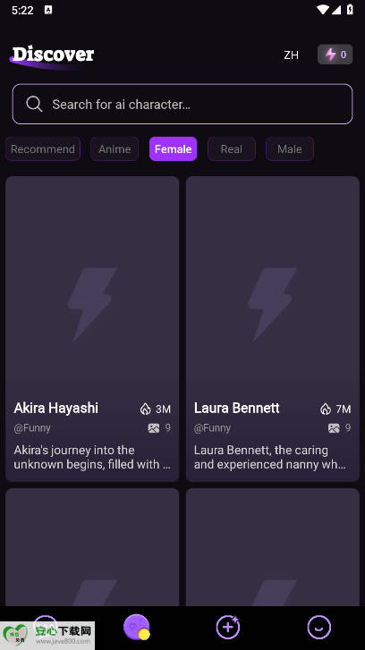Tap the @Funny creator link under Akira Hayashi
Screen dimensions: 365x650
click(32, 427)
